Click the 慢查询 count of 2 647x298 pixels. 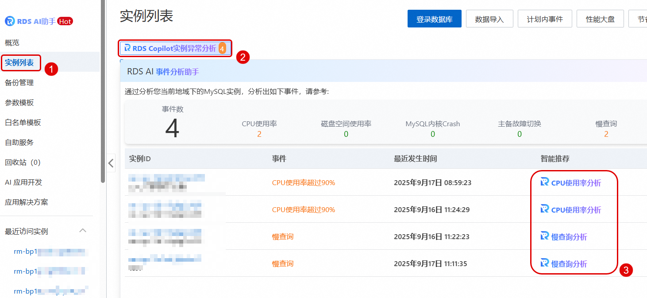[x=606, y=134]
